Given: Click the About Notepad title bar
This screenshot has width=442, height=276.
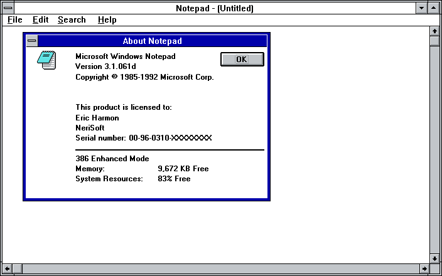Looking at the screenshot, I should pos(152,41).
